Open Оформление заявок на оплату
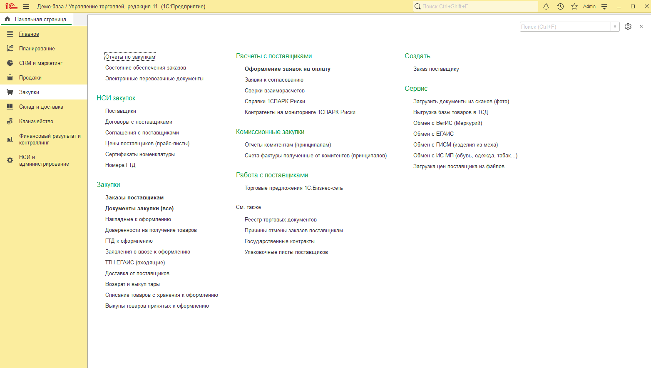Image resolution: width=651 pixels, height=368 pixels. [x=288, y=69]
